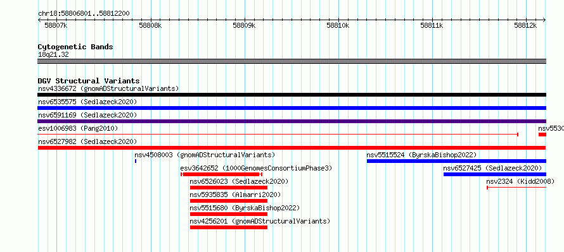
Task: Select the nsv4256201 red variant bar
Action: [x=229, y=227]
